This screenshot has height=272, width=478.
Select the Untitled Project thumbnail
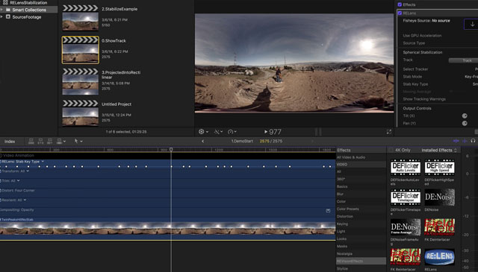[x=81, y=113]
